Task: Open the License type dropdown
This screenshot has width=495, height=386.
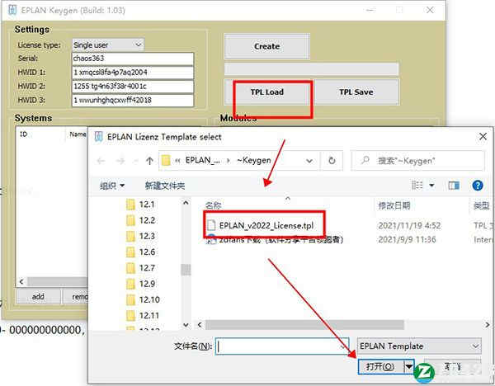Action: point(107,45)
